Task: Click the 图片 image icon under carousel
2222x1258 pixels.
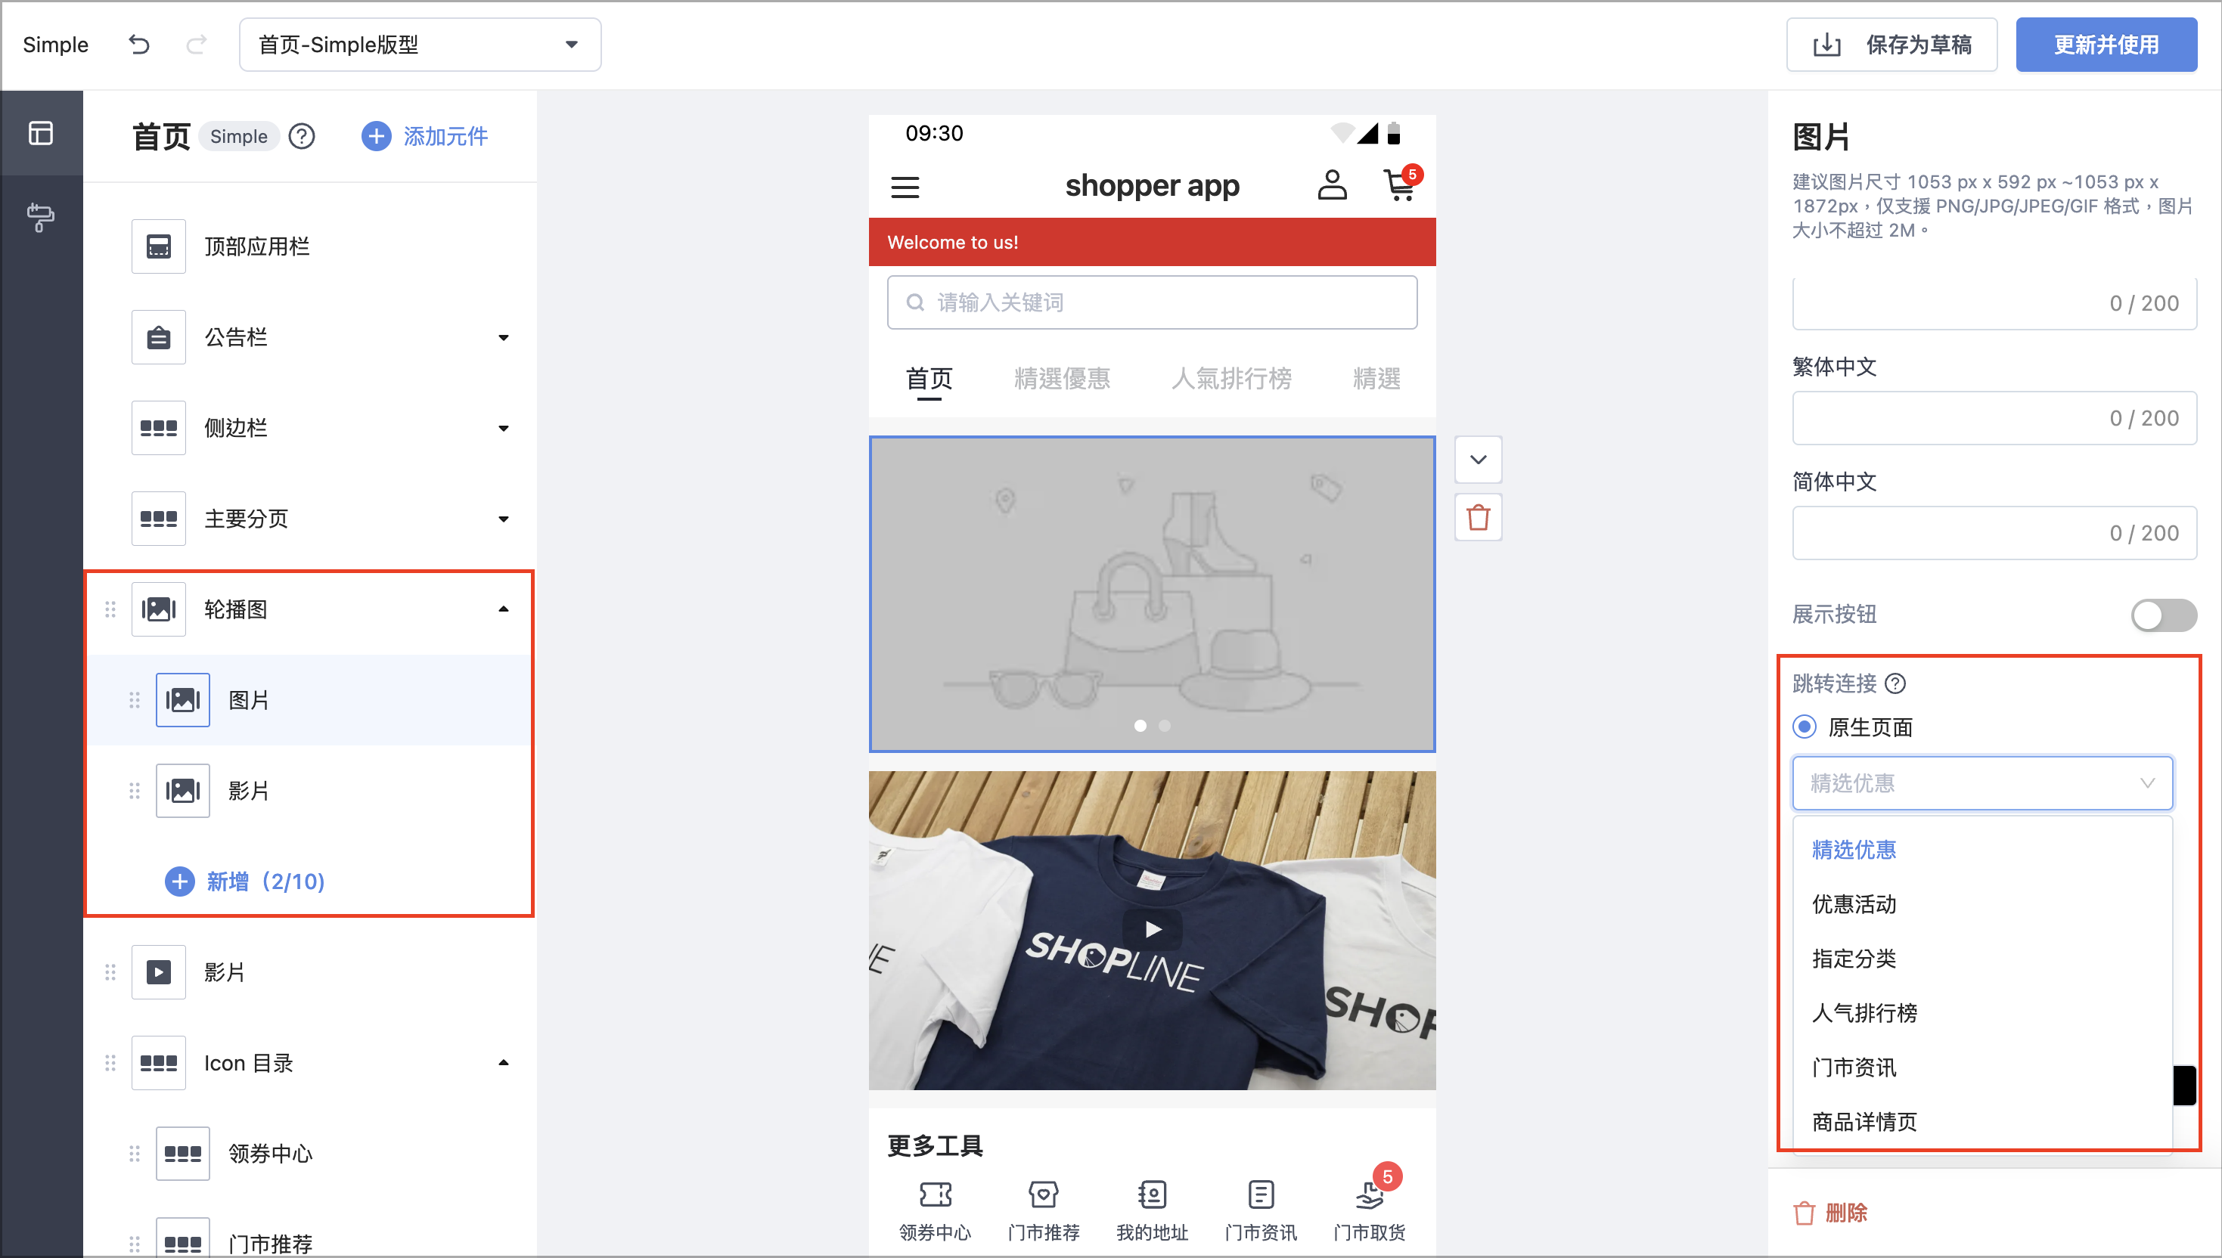Action: [182, 700]
